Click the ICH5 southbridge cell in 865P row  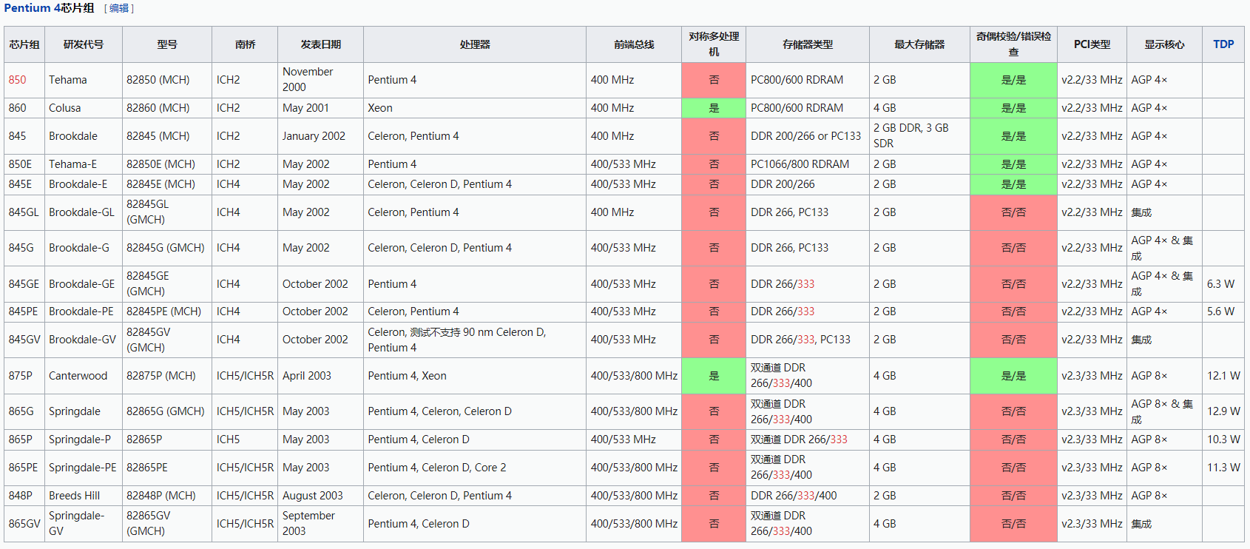tap(245, 439)
